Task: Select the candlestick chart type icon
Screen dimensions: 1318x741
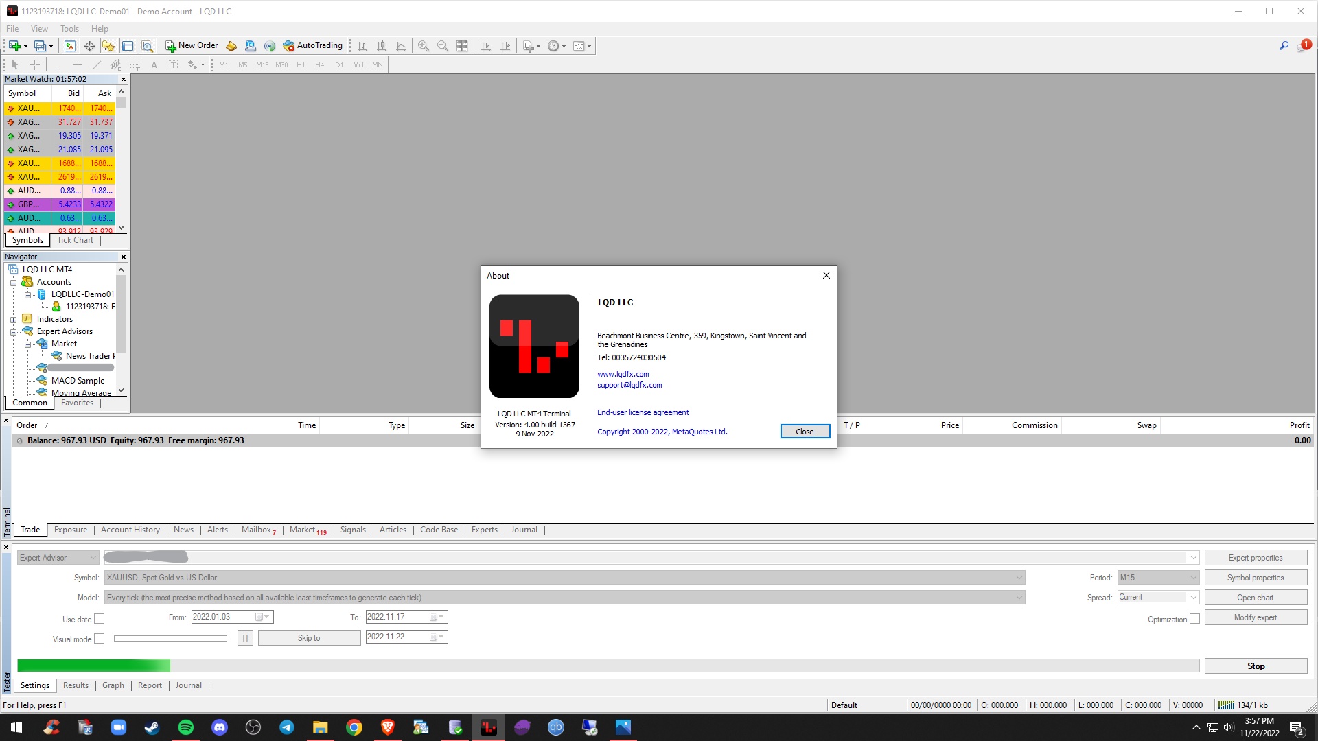Action: click(382, 46)
